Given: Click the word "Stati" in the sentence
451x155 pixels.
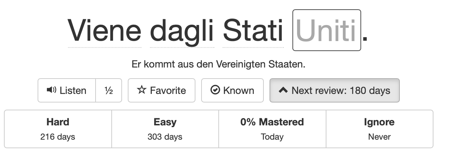Looking at the screenshot, I should point(253,31).
